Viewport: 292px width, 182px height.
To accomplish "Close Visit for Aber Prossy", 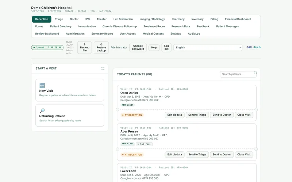I will 244,154.
